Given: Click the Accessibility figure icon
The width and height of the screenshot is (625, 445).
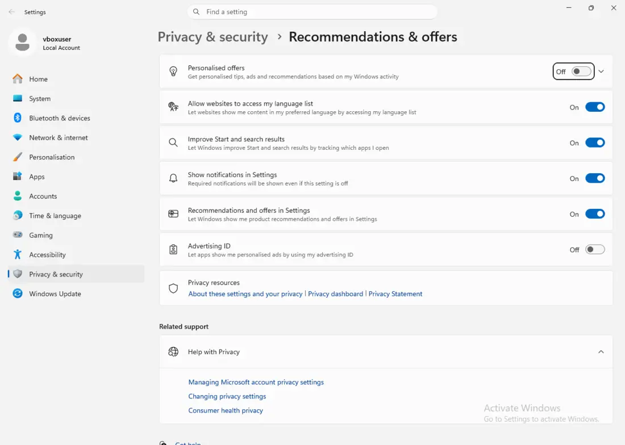Looking at the screenshot, I should click(18, 254).
